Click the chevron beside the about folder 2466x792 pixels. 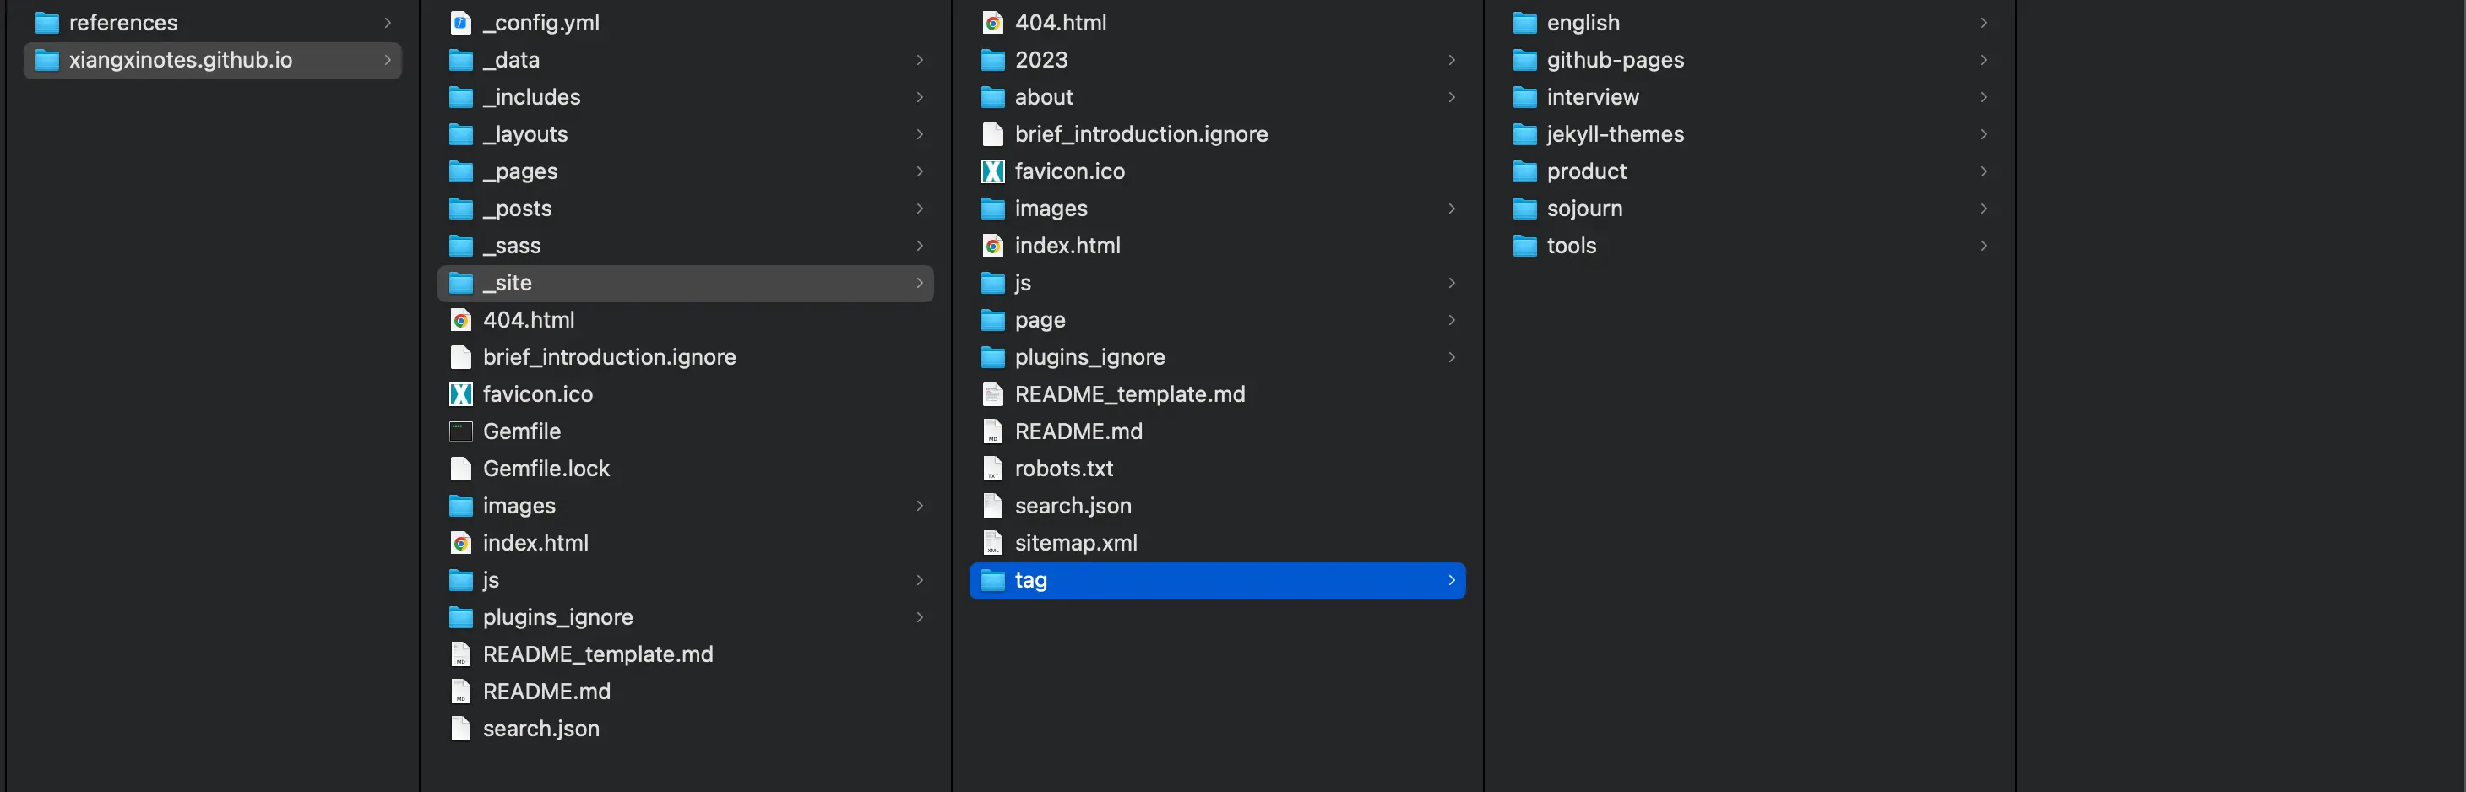pos(1451,98)
